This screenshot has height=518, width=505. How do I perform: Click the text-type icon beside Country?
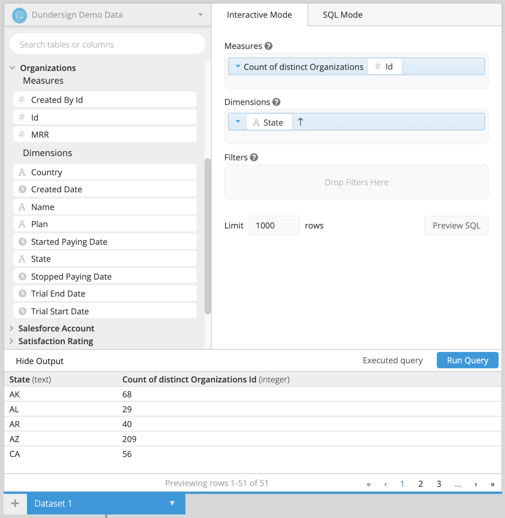[x=22, y=172]
